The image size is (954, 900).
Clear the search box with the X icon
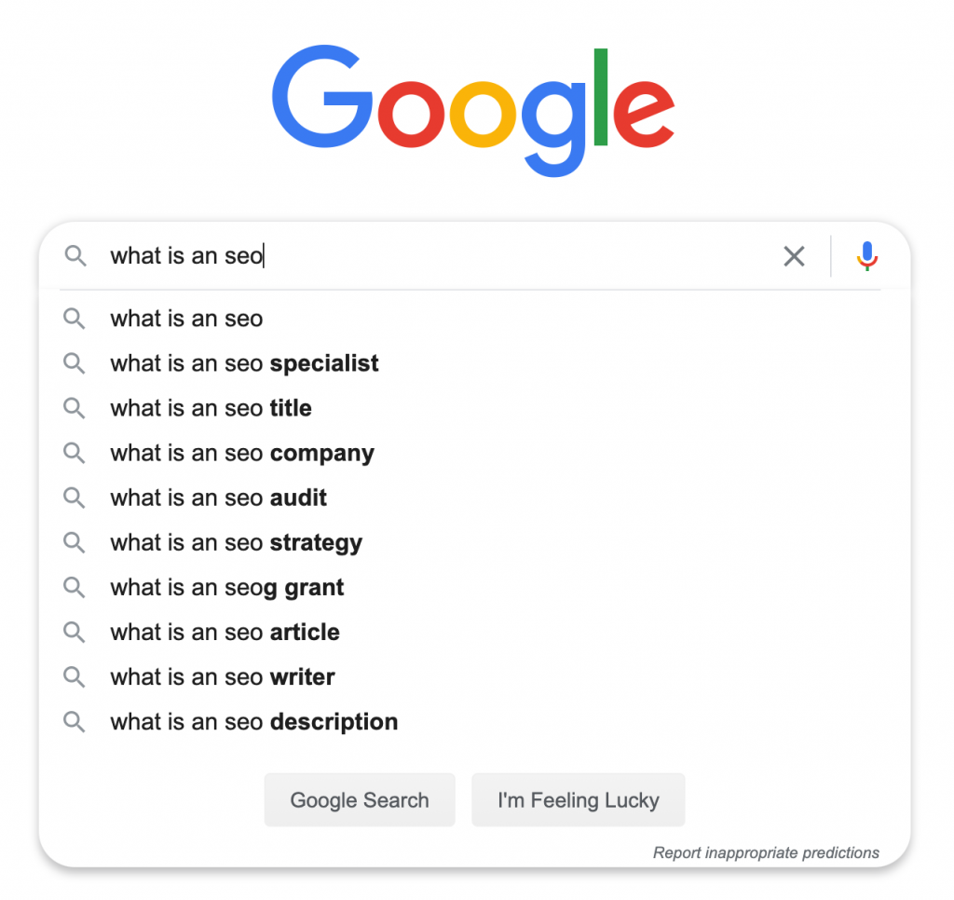coord(794,256)
